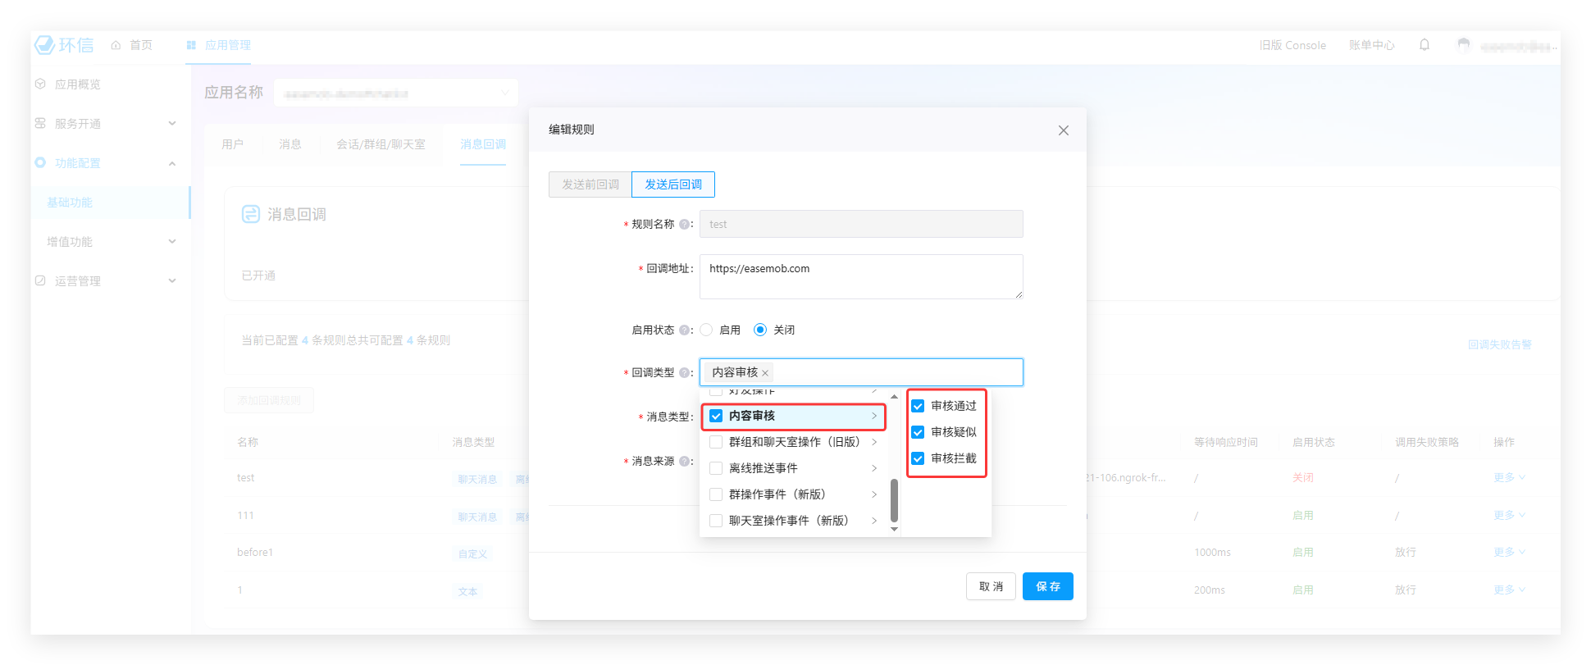1591x665 pixels.
Task: Click the help icon beside 消息来源
Action: [684, 462]
